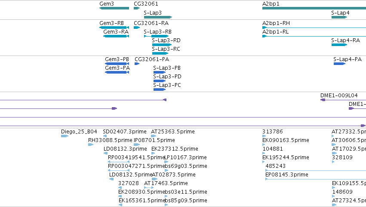
Task: Select EST EK237312.5prime
Action: (153, 153)
